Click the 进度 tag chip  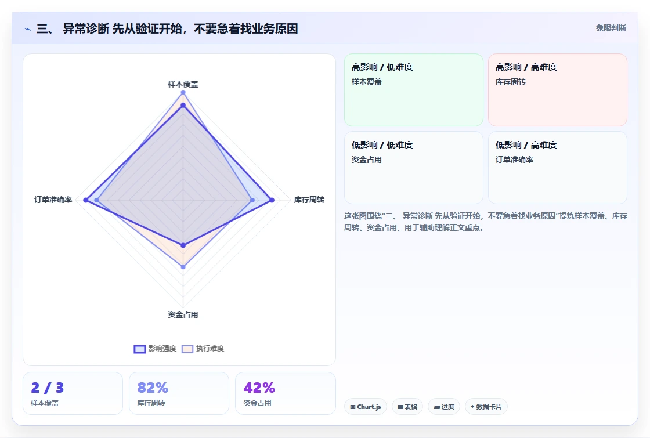(444, 407)
